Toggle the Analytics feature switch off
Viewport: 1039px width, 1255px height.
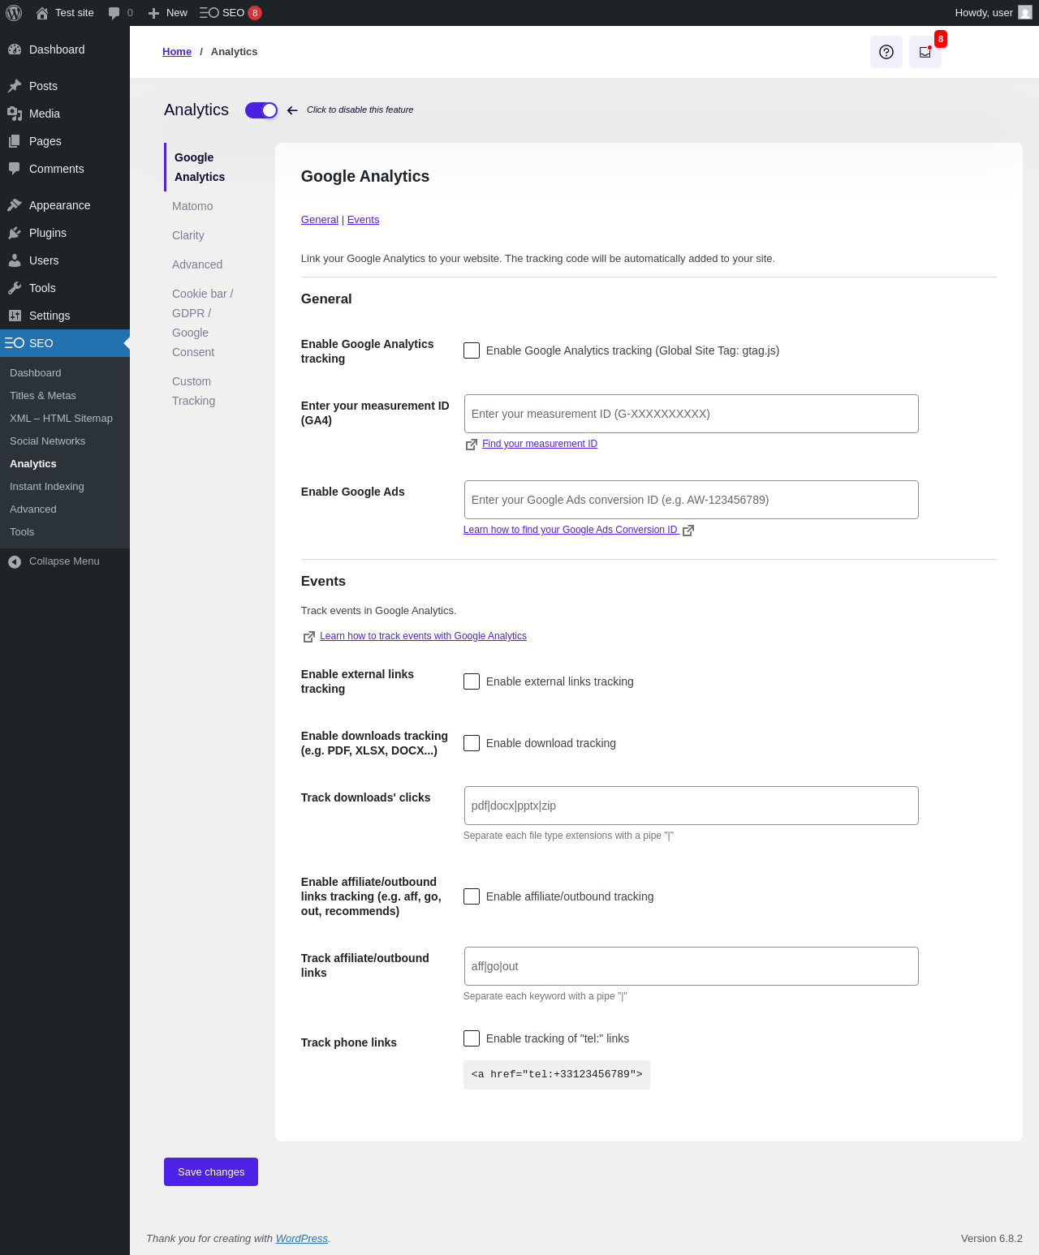(261, 110)
